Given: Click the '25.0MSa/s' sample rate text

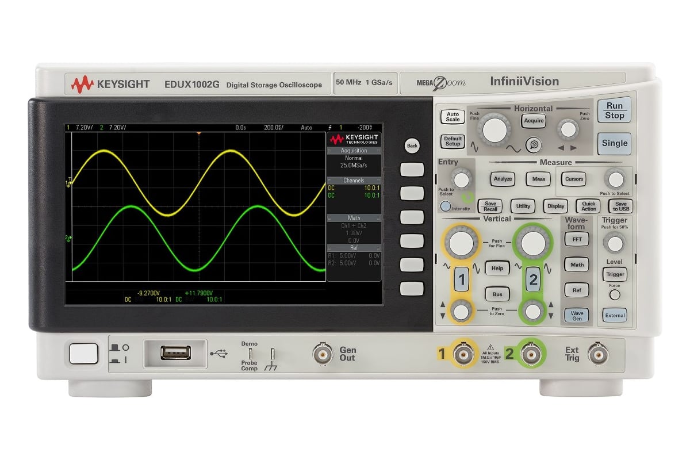Looking at the screenshot, I should pos(354,165).
